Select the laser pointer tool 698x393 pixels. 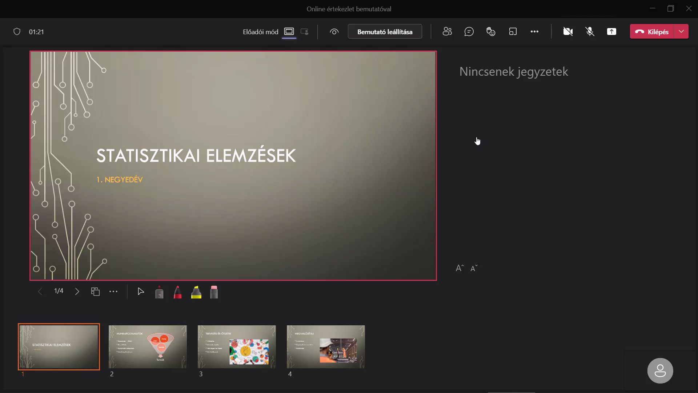click(159, 292)
